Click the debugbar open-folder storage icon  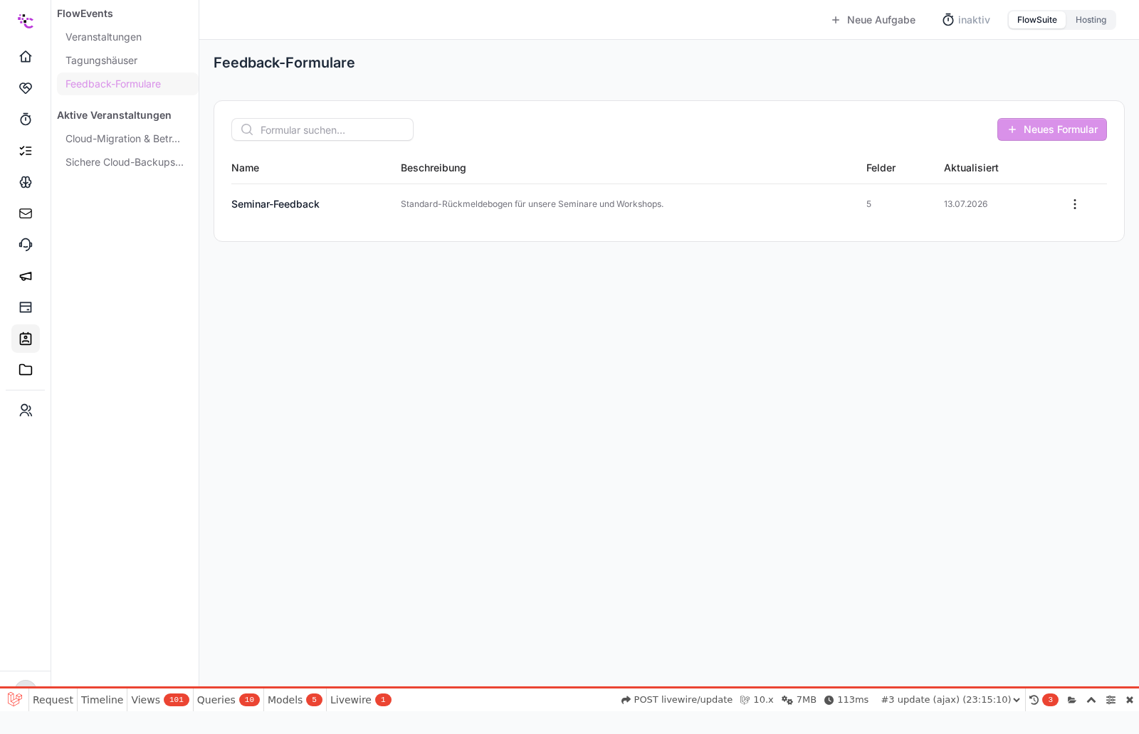point(1072,700)
